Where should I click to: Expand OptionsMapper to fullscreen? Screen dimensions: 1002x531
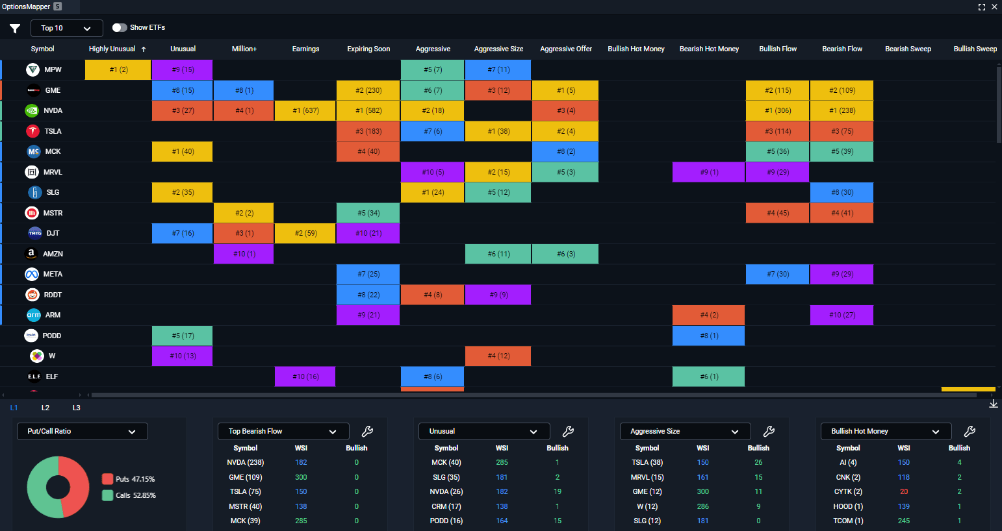coord(982,7)
